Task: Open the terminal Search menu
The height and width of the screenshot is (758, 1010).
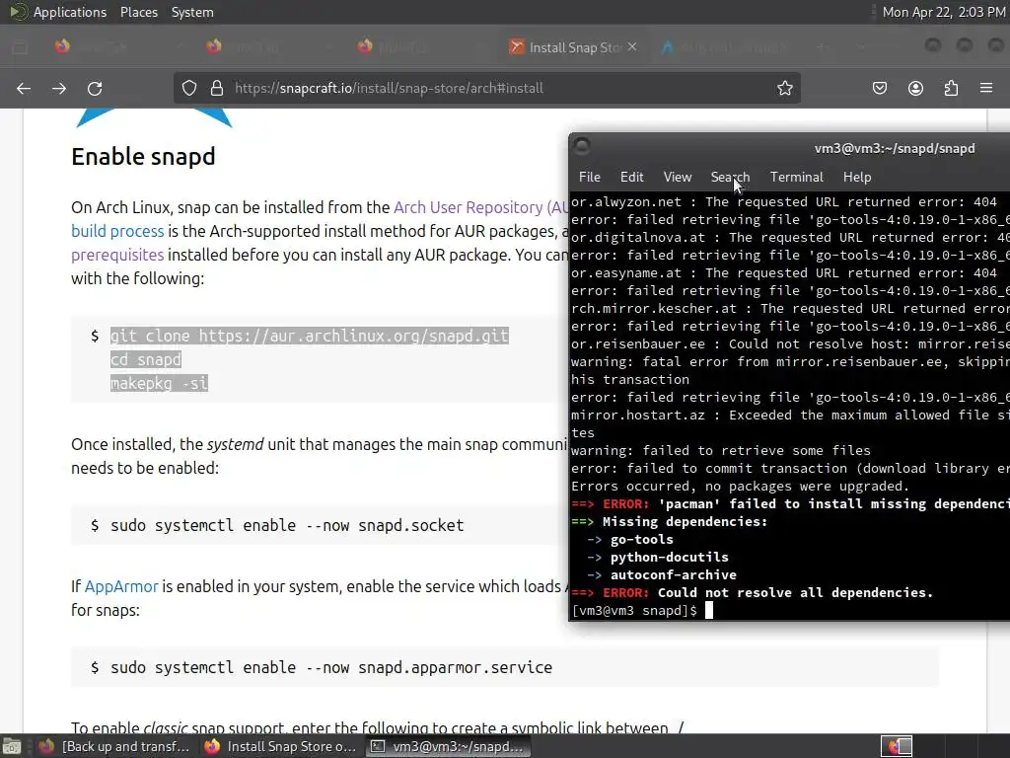Action: pos(730,177)
